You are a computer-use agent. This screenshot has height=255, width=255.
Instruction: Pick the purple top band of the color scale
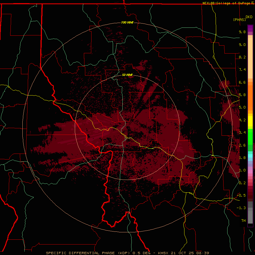pyautogui.click(x=250, y=28)
